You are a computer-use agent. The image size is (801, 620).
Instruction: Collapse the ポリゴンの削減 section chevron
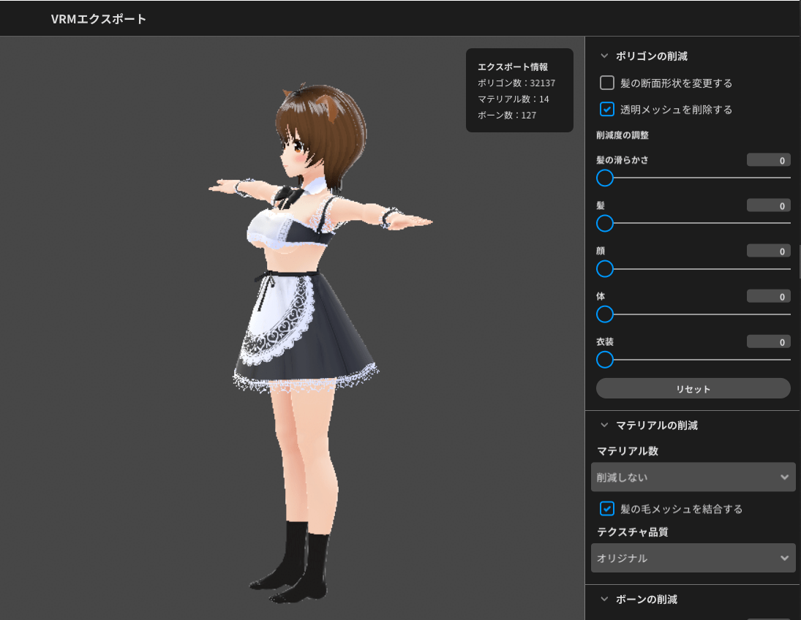pyautogui.click(x=604, y=56)
